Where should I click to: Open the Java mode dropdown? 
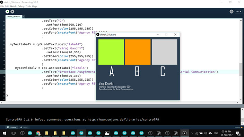(238, 11)
